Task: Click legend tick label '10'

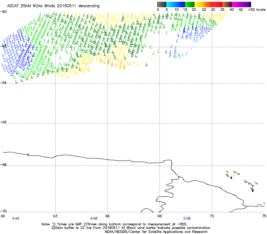Action: [176, 9]
